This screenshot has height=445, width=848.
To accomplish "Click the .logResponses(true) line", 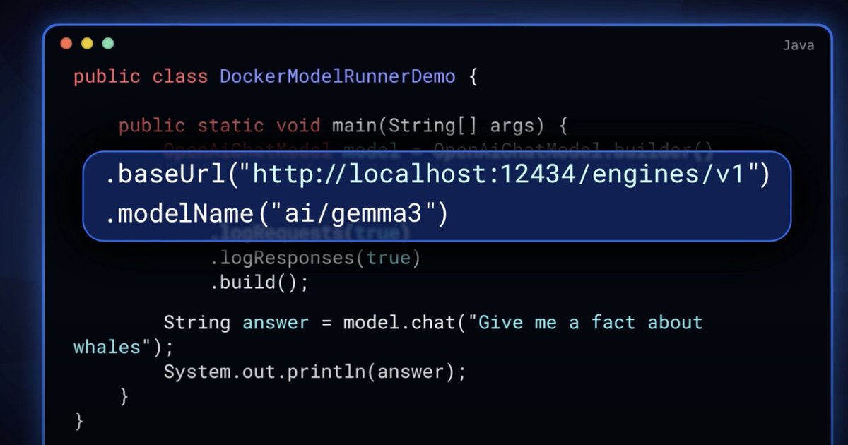I will click(315, 259).
